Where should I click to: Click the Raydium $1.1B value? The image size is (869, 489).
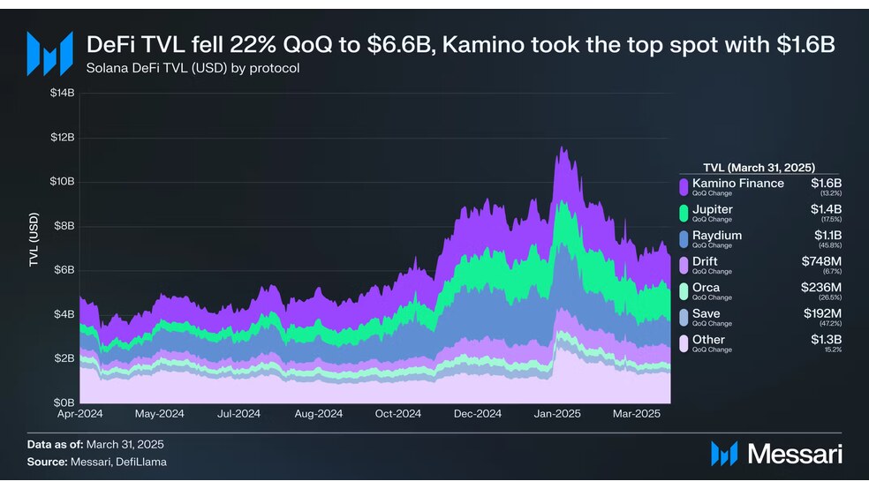[x=827, y=236]
